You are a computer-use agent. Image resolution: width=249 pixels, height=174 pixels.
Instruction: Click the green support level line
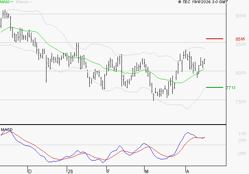tap(214, 87)
